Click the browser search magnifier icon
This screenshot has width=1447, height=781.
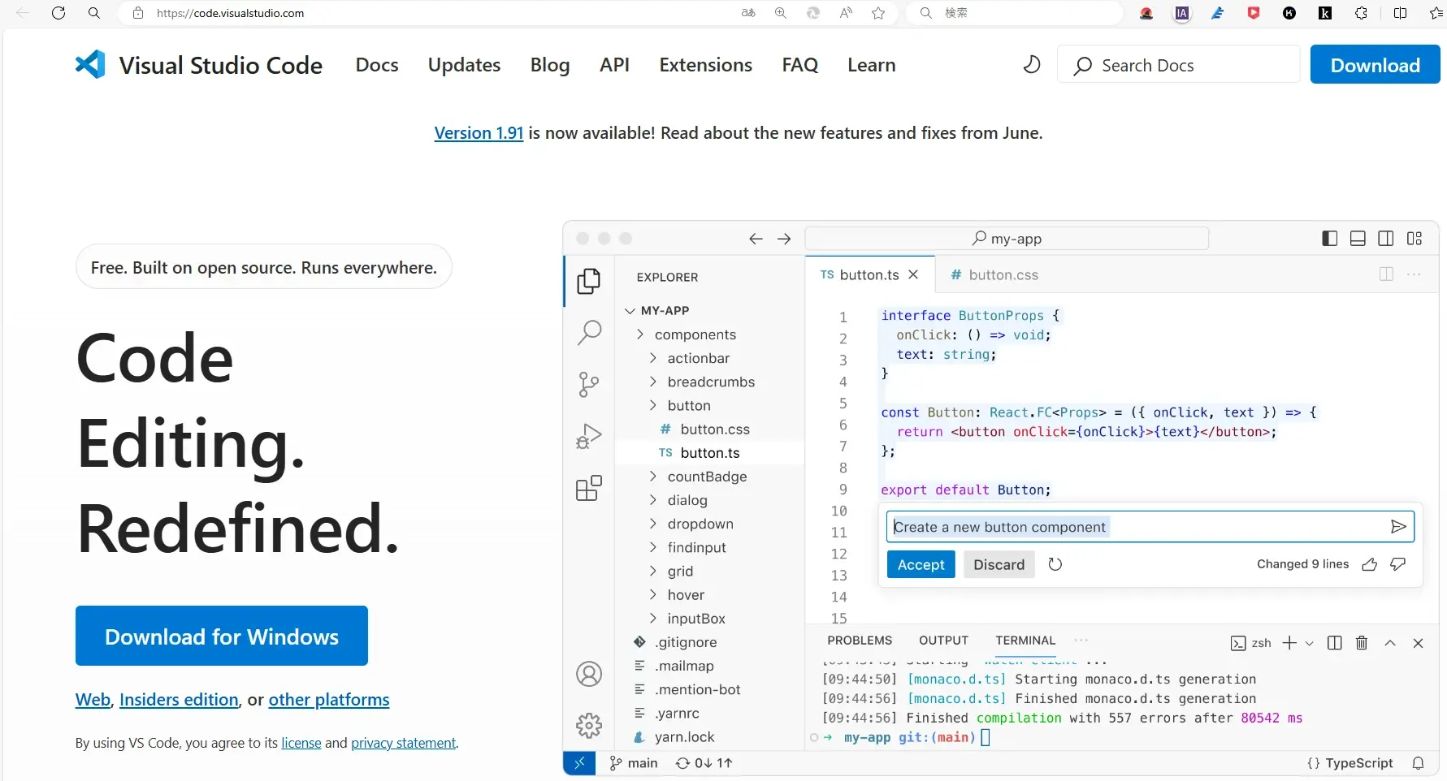click(94, 13)
